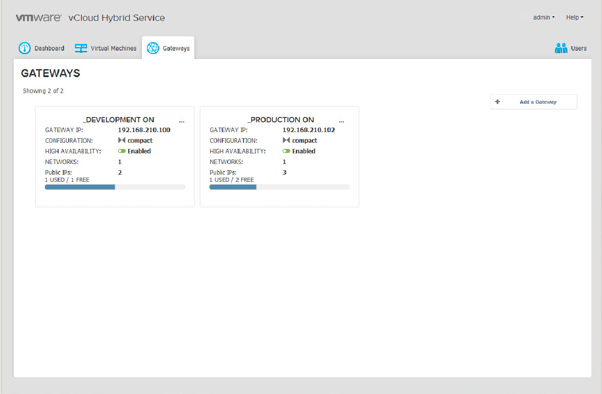The width and height of the screenshot is (602, 394).
Task: Click the Networks count on Production gateway
Action: [x=284, y=162]
